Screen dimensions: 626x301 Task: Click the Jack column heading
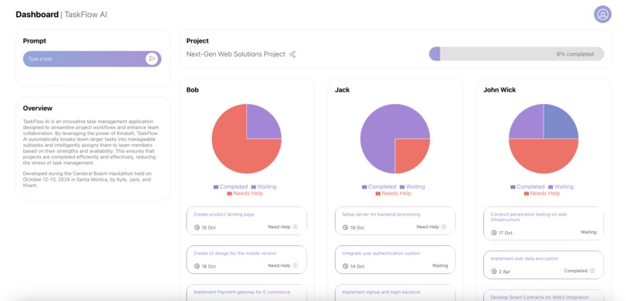343,90
